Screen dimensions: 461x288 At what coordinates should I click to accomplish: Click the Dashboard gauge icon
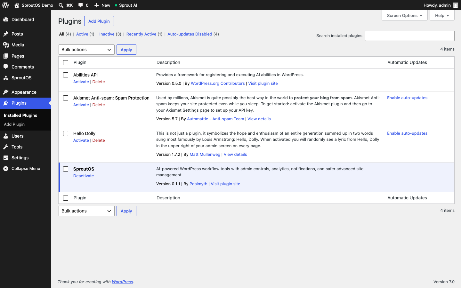6,20
